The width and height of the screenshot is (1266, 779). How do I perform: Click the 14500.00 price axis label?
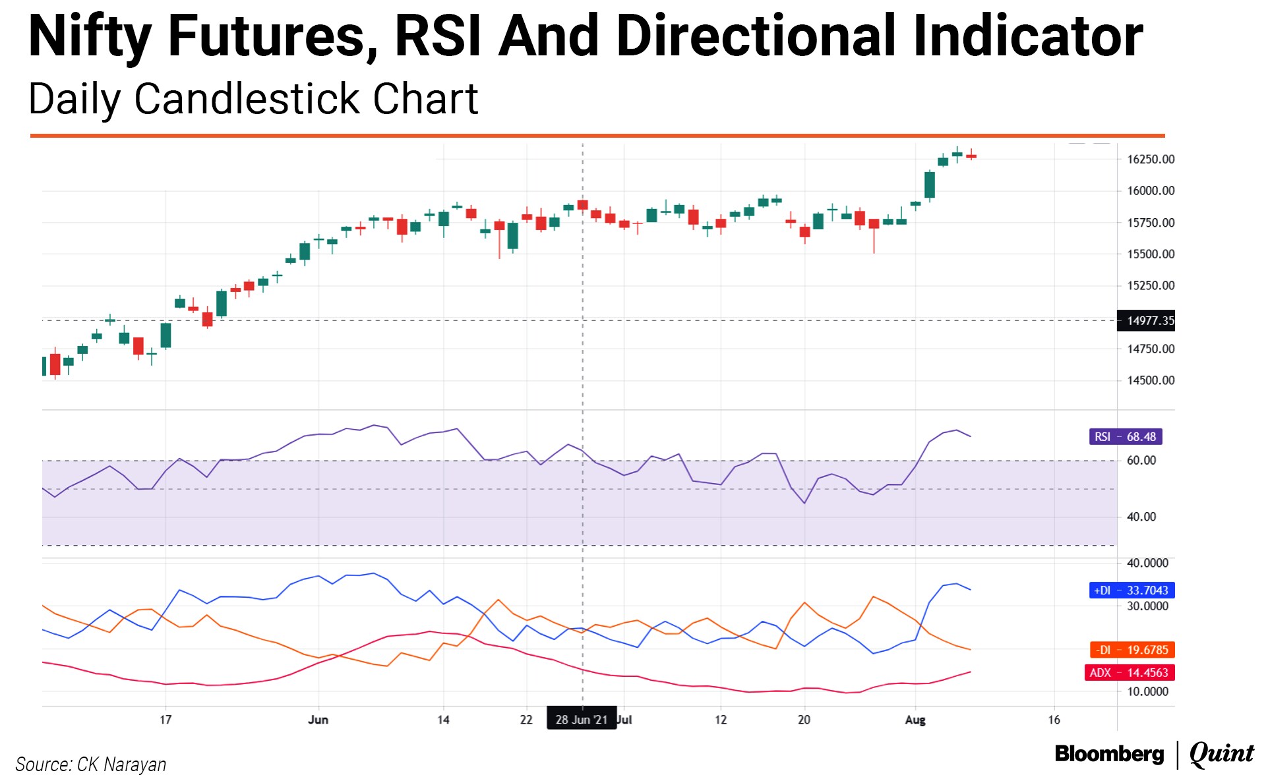tap(1151, 380)
